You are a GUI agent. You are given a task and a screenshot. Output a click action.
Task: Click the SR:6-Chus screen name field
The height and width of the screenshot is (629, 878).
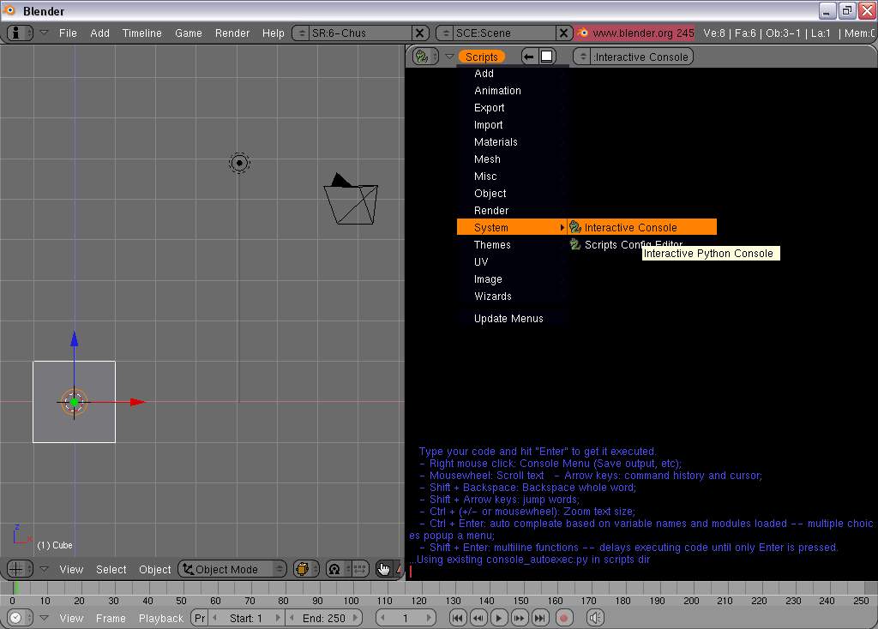360,33
